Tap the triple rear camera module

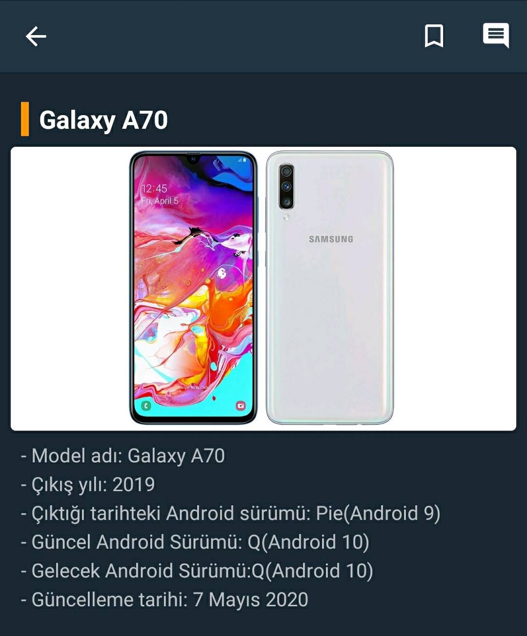tap(286, 186)
